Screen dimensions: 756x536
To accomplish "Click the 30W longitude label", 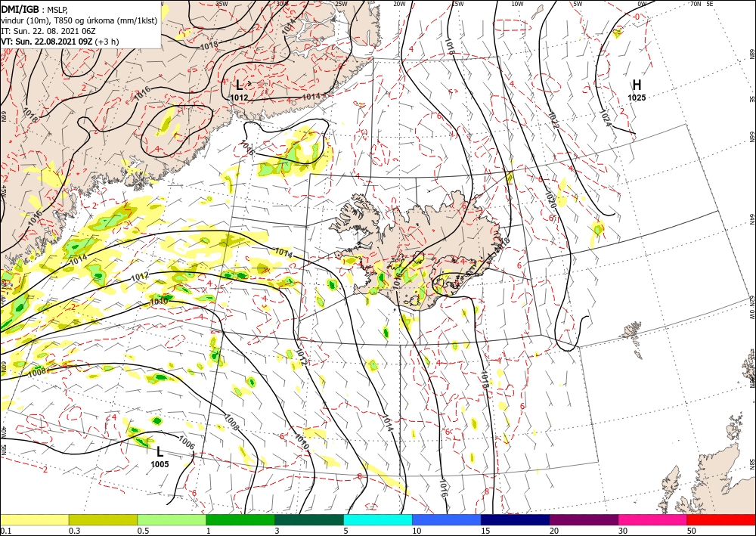I will click(x=282, y=3).
